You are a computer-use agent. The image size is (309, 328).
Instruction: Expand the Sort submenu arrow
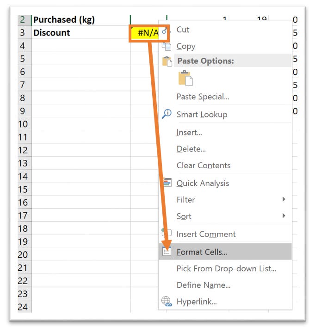[284, 216]
